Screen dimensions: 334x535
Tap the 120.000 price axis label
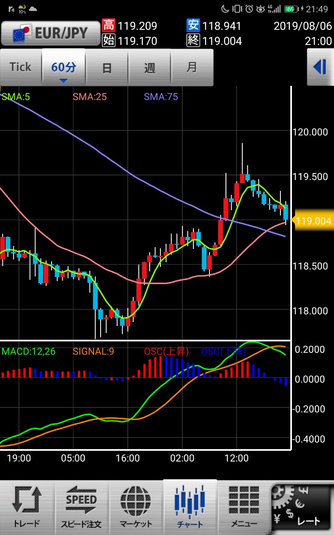(x=310, y=132)
